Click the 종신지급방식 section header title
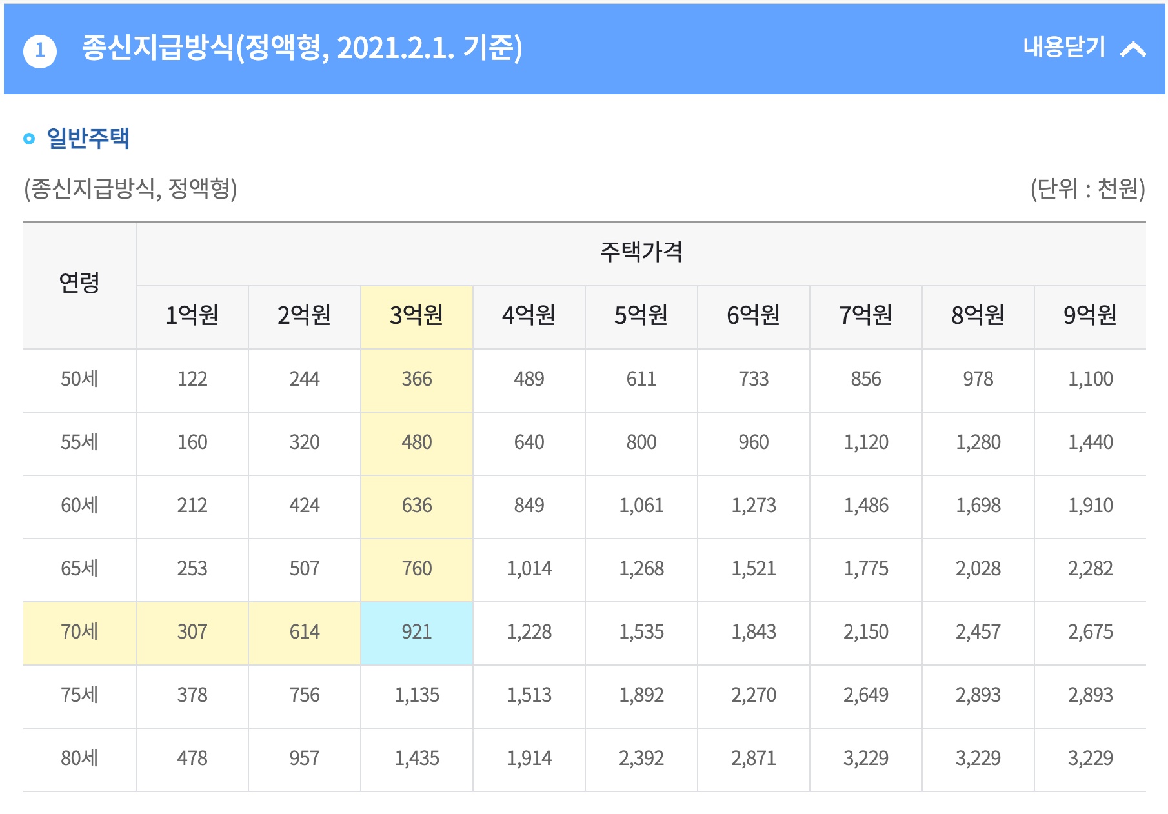The height and width of the screenshot is (814, 1168). (301, 48)
